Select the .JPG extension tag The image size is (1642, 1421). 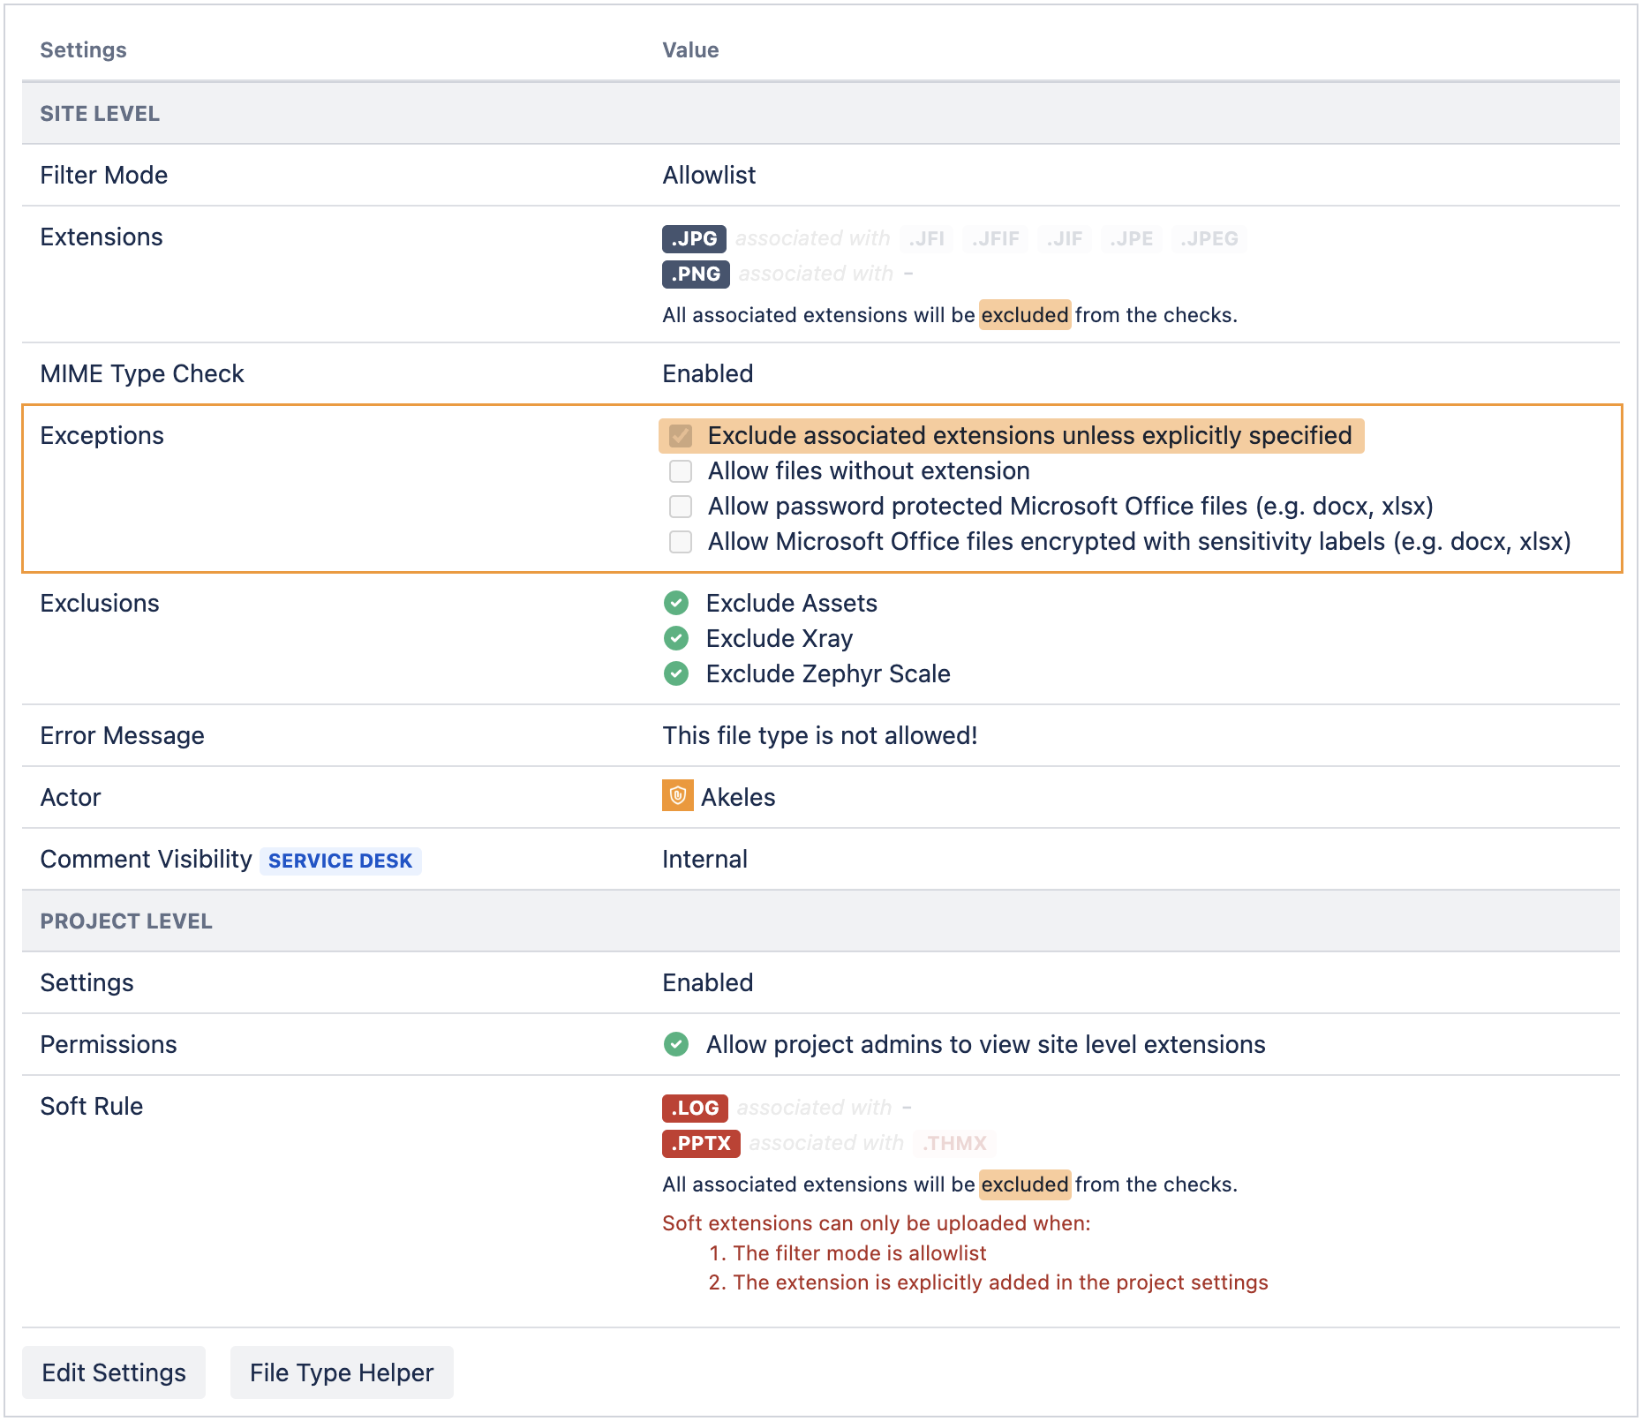pos(694,238)
